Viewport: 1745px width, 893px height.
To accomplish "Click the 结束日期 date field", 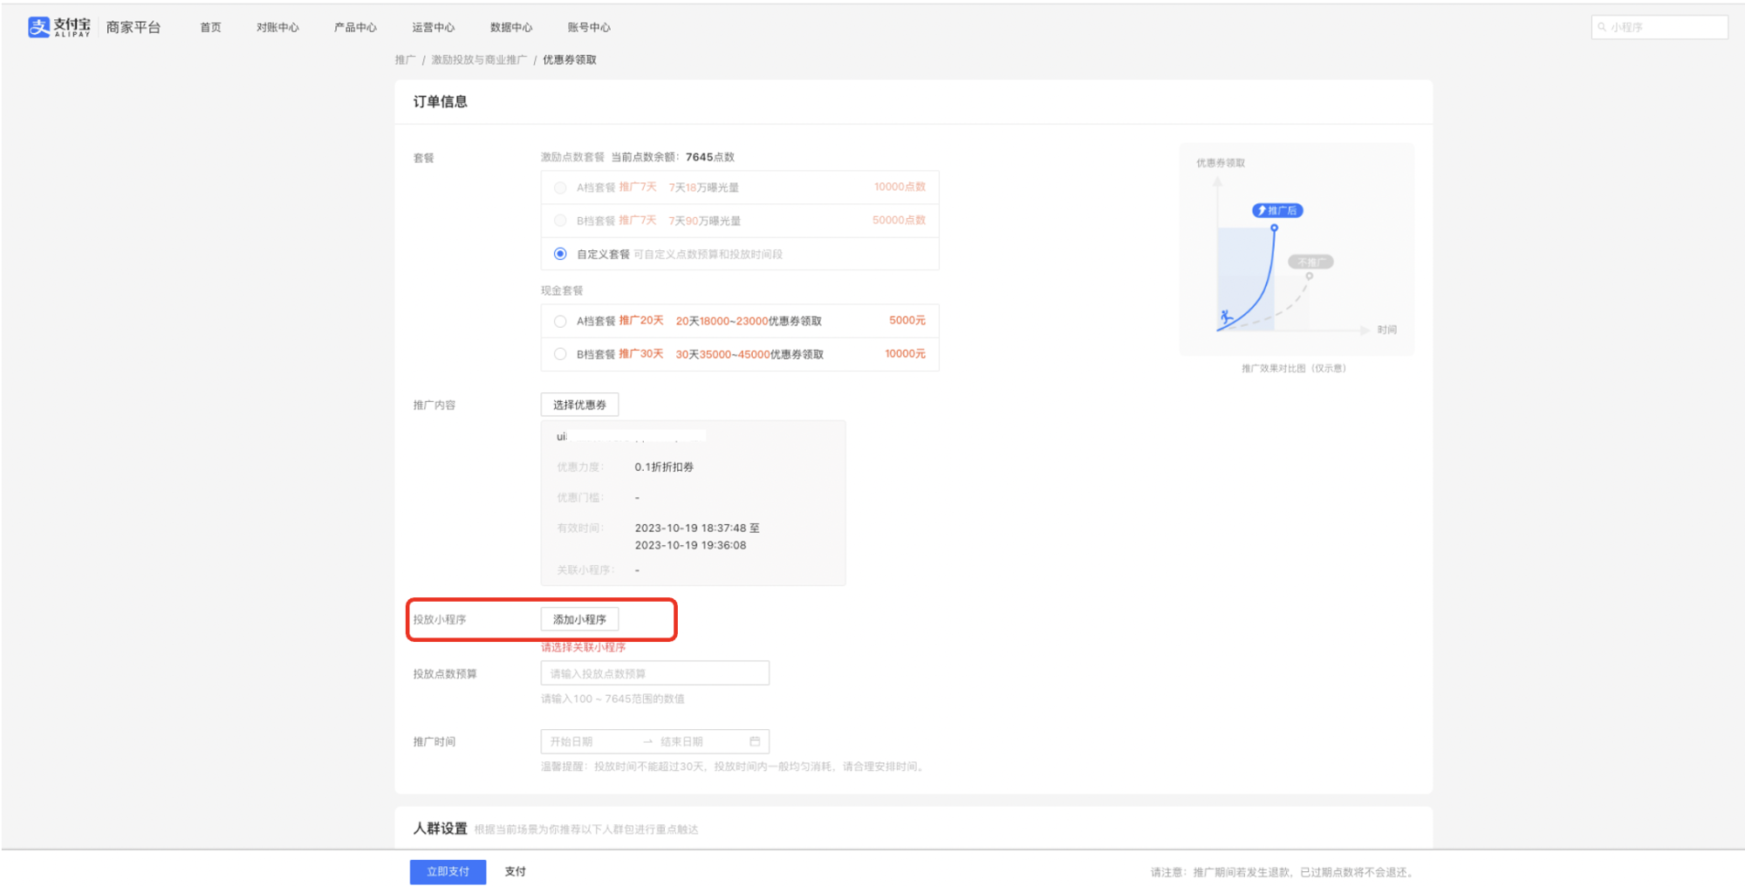I will tap(681, 741).
